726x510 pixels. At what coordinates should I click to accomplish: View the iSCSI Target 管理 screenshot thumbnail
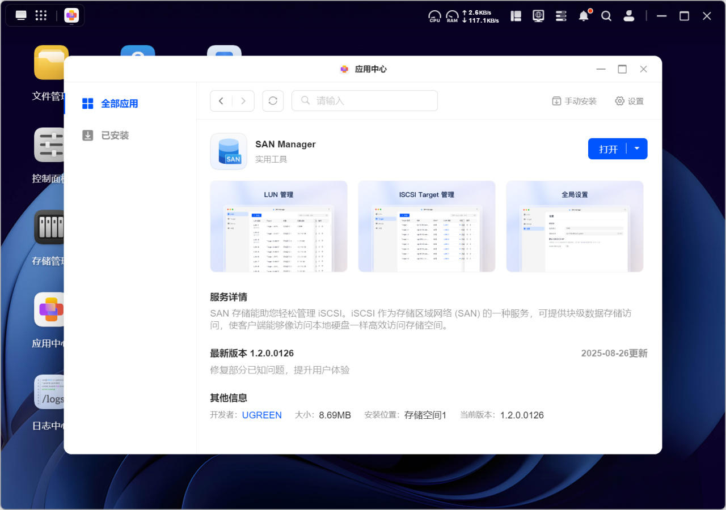click(427, 226)
